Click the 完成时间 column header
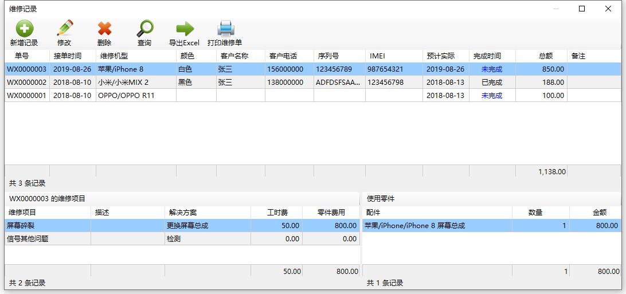Image resolution: width=626 pixels, height=294 pixels. tap(492, 56)
